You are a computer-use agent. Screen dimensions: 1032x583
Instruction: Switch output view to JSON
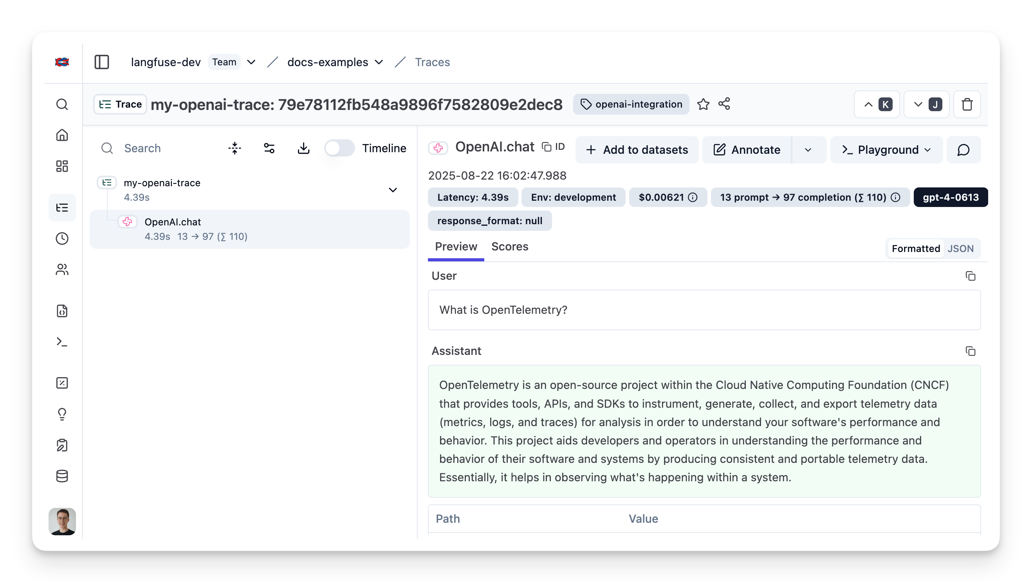point(961,248)
